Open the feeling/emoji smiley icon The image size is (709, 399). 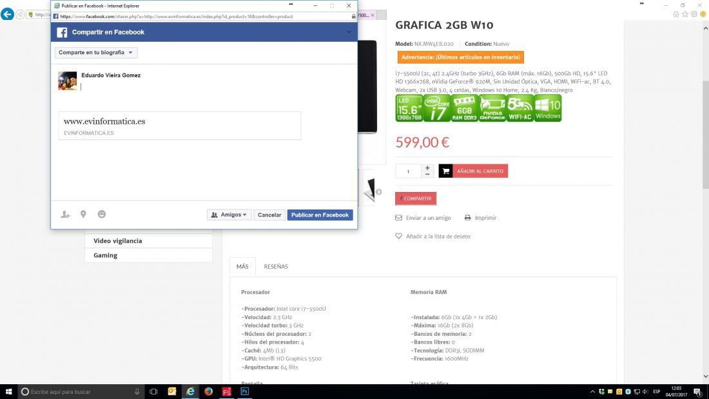(102, 214)
